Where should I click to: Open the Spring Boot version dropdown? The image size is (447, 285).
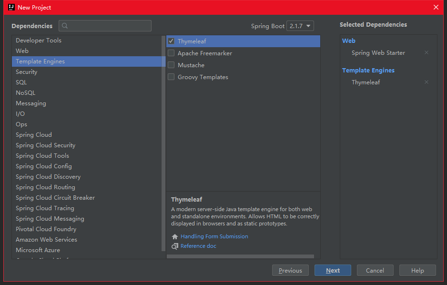point(300,26)
